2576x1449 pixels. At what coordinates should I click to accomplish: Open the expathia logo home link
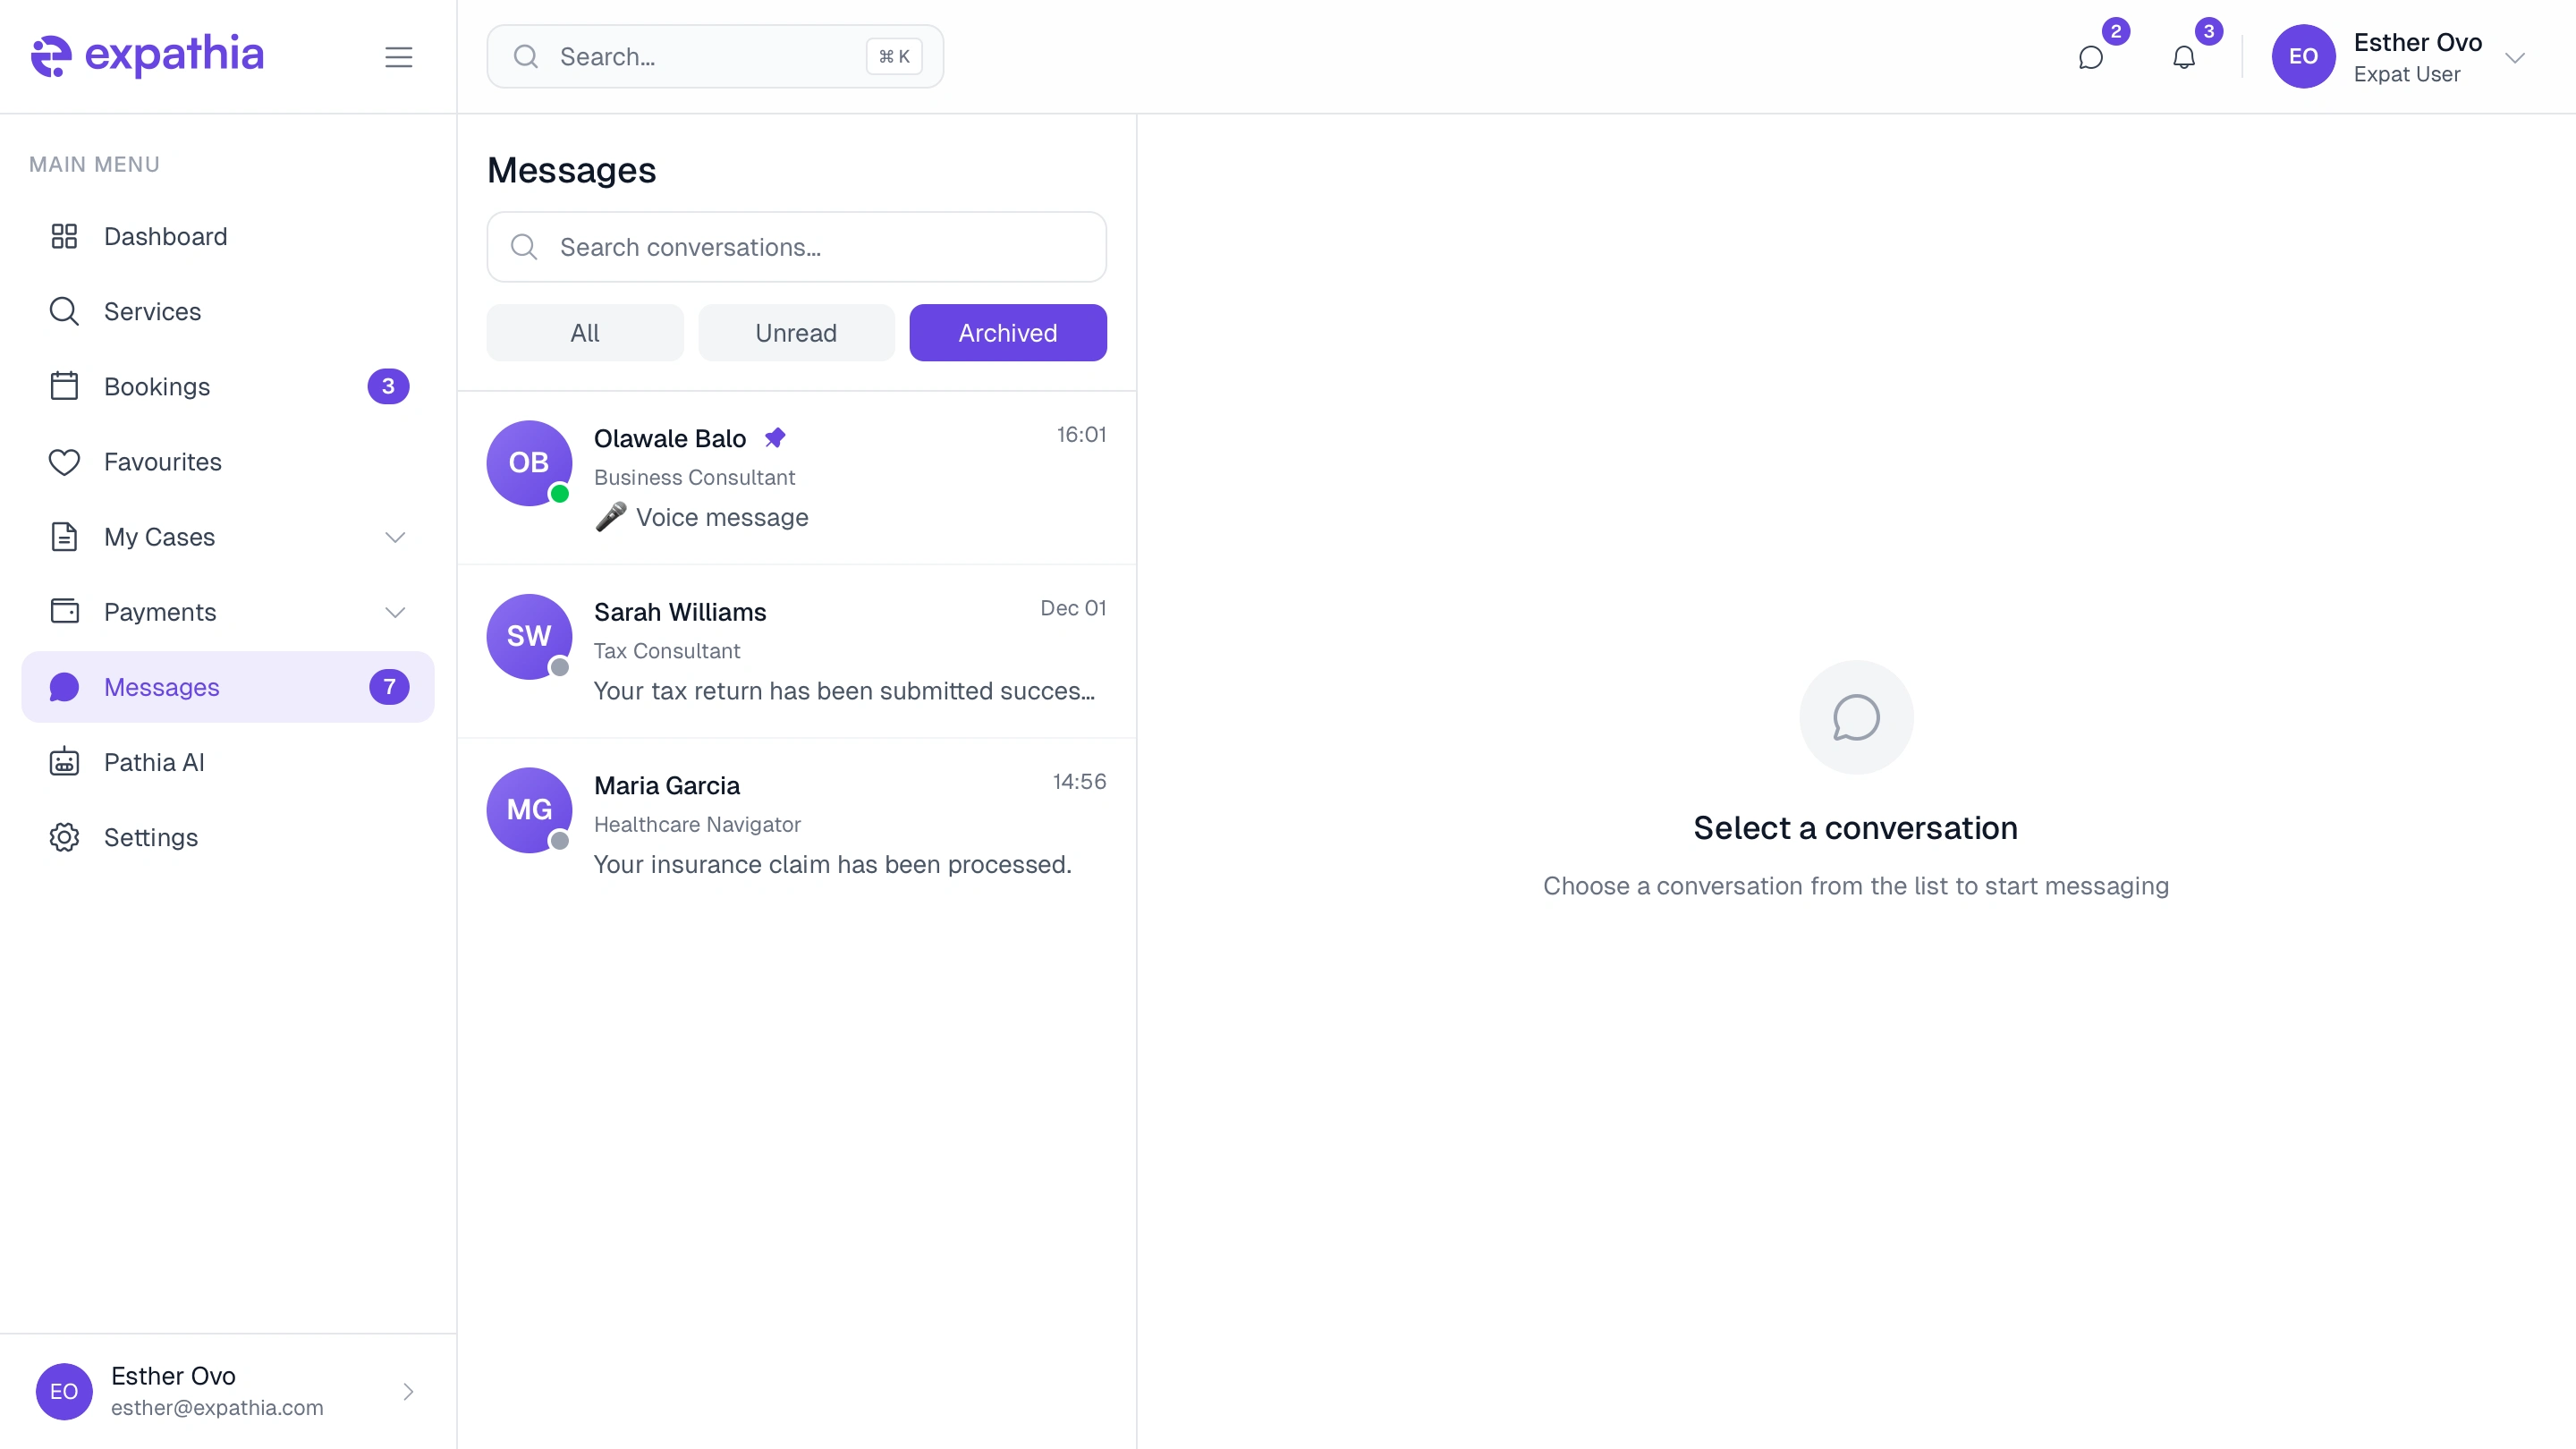click(x=147, y=56)
